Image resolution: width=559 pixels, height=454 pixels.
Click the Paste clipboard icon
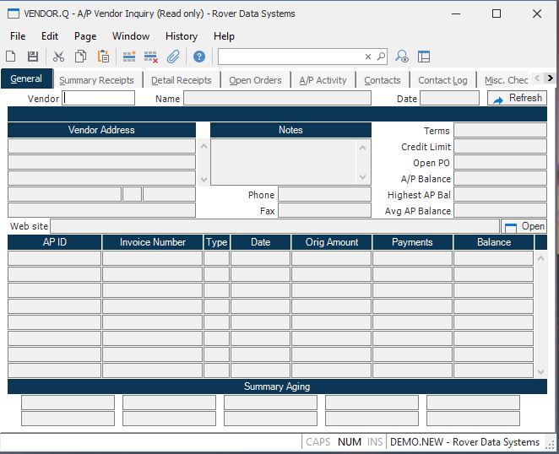coord(103,57)
